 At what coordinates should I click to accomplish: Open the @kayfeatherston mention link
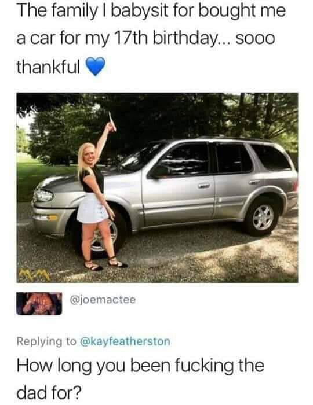pos(125,341)
